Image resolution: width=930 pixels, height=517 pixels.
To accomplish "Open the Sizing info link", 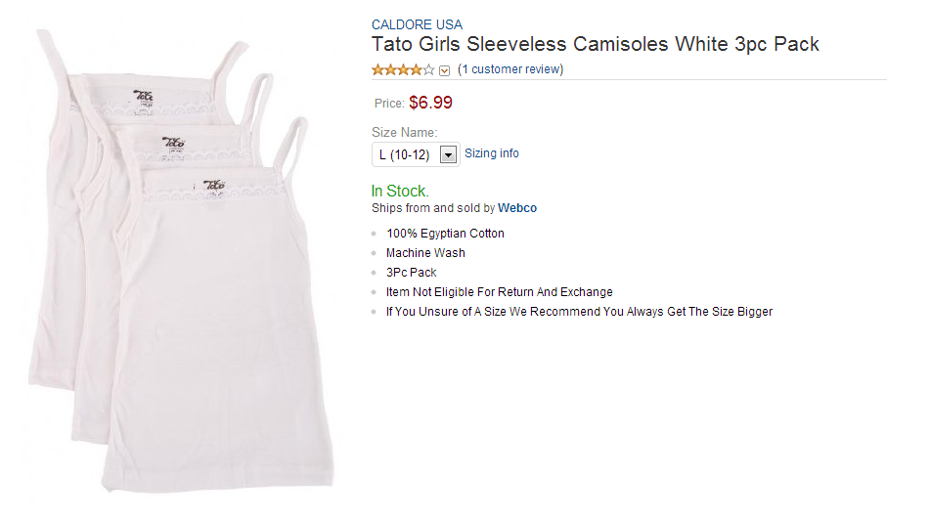I will point(492,153).
